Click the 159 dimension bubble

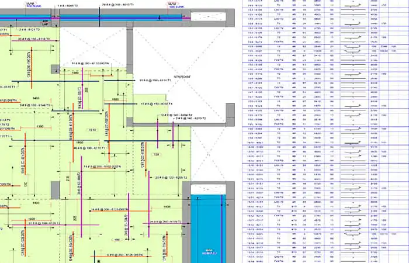point(156,154)
